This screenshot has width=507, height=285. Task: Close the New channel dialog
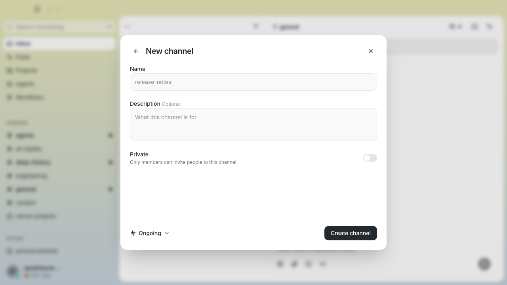[371, 51]
